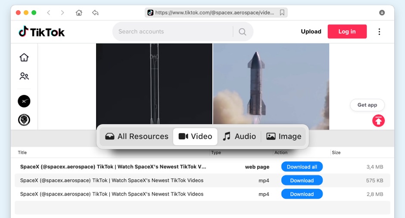Open the SpaceX account avatar in sidebar
This screenshot has height=218, width=405.
click(24, 101)
